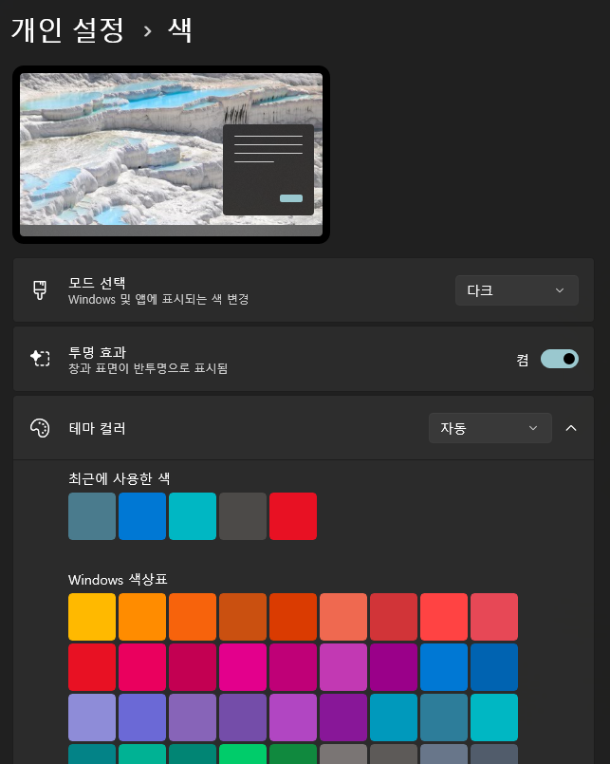
Task: Click the 색 breadcrumb title
Action: 180,30
